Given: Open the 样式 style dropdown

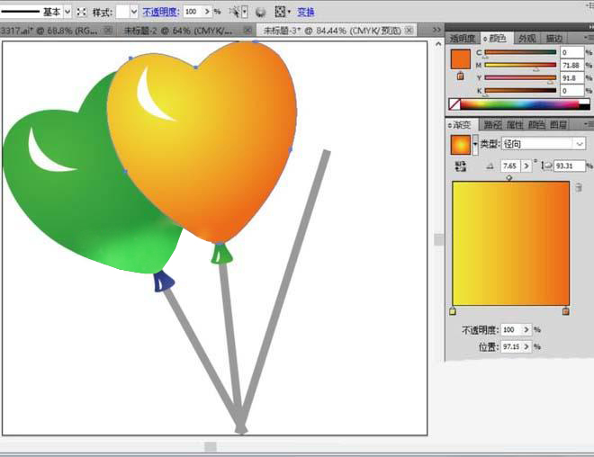Looking at the screenshot, I should 134,12.
